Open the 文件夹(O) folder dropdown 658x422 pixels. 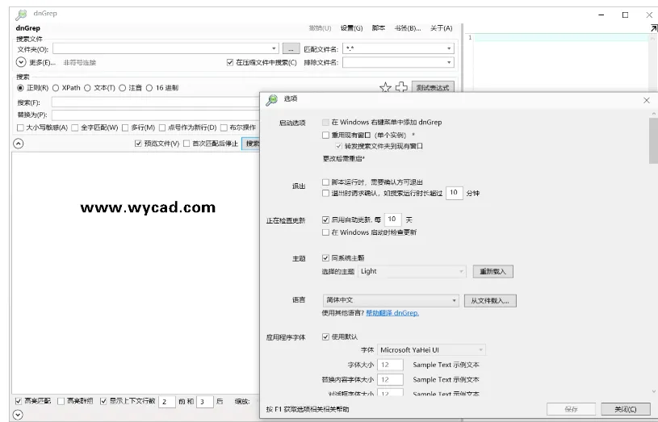pos(274,48)
